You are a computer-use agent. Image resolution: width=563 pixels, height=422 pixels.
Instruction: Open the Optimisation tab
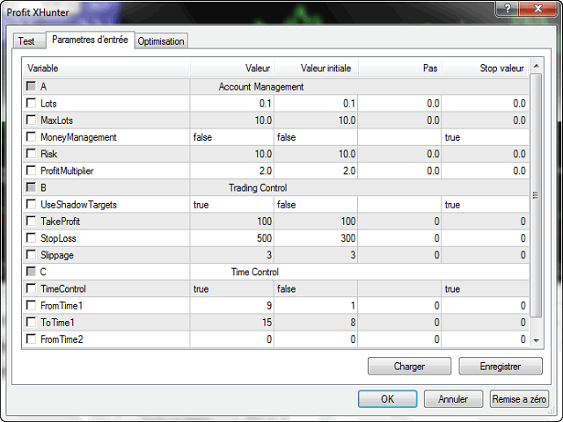tap(161, 41)
